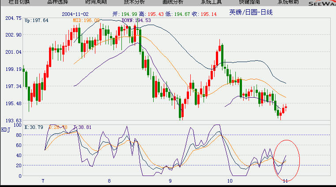Image resolution: width=336 pixels, height=187 pixels.
Task: Open the 快键指南 menu
Action: [249, 2]
